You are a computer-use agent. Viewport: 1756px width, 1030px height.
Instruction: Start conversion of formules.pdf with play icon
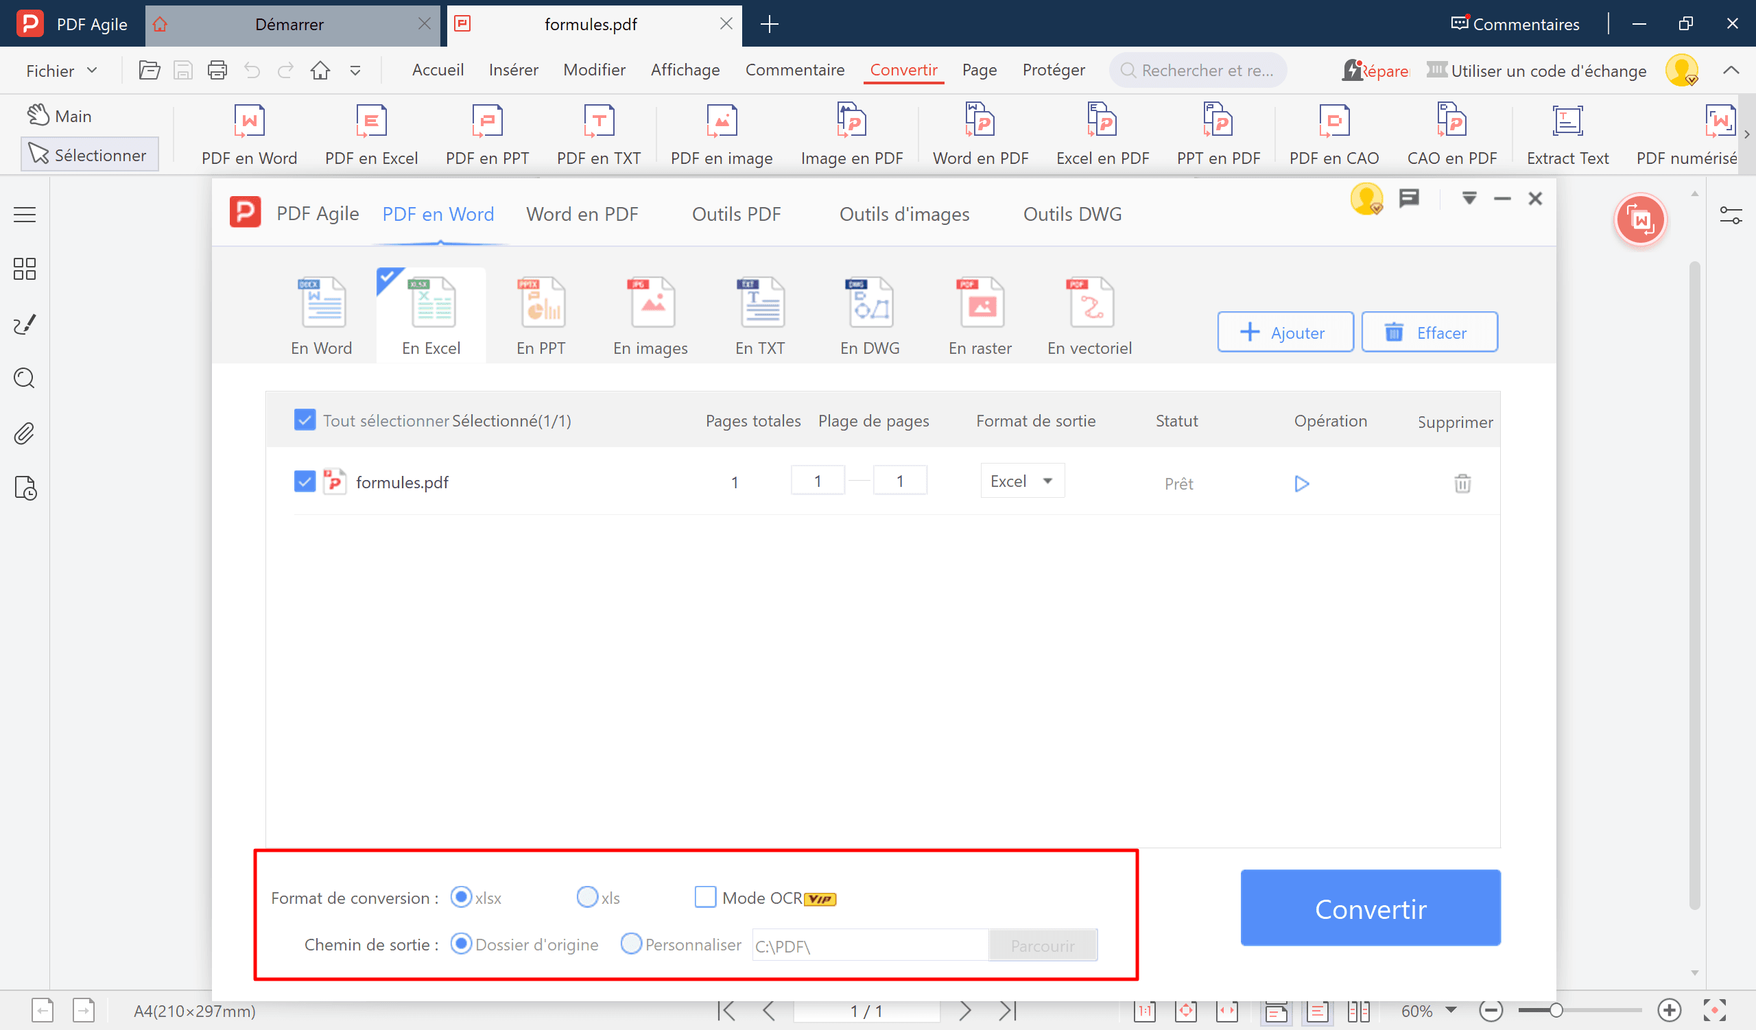pyautogui.click(x=1301, y=483)
